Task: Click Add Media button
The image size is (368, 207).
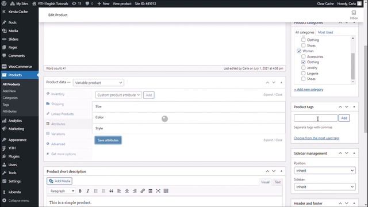Action: (60, 181)
